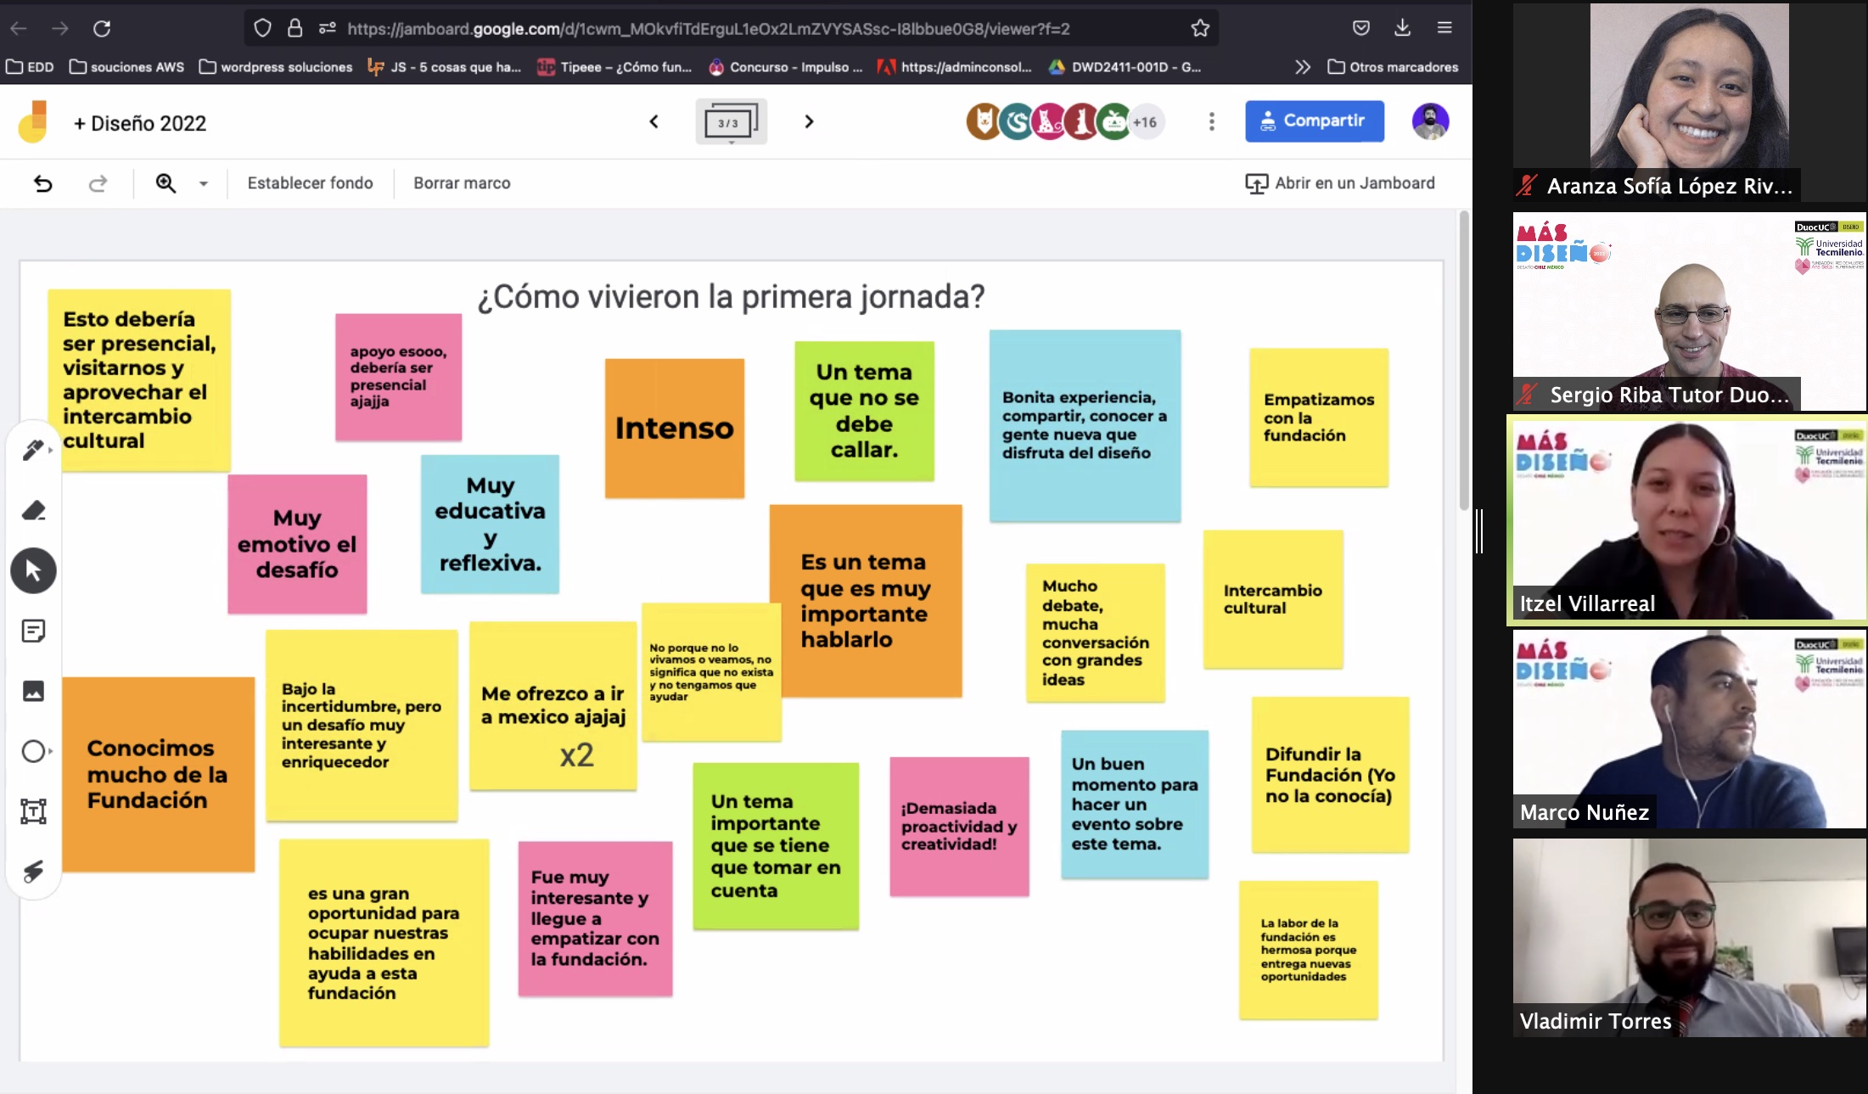Open the image insertion tool
Image resolution: width=1868 pixels, height=1094 pixels.
34,691
